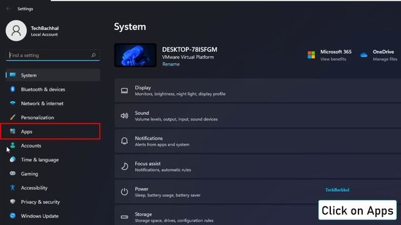This screenshot has height=225, width=401.
Task: Click the DESKTOP-78ISFGM device name
Action: 189,49
